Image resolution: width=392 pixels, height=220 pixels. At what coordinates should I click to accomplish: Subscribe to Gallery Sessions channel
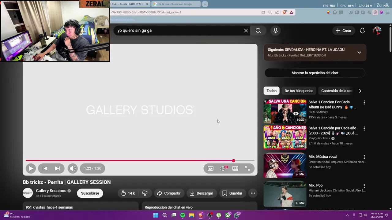(90, 193)
